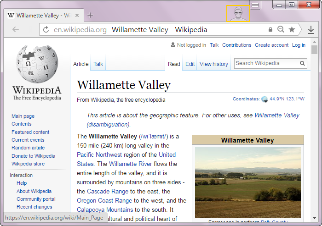This screenshot has height=226, width=322.
Task: Open the Cascade Range link
Action: [x=108, y=192]
